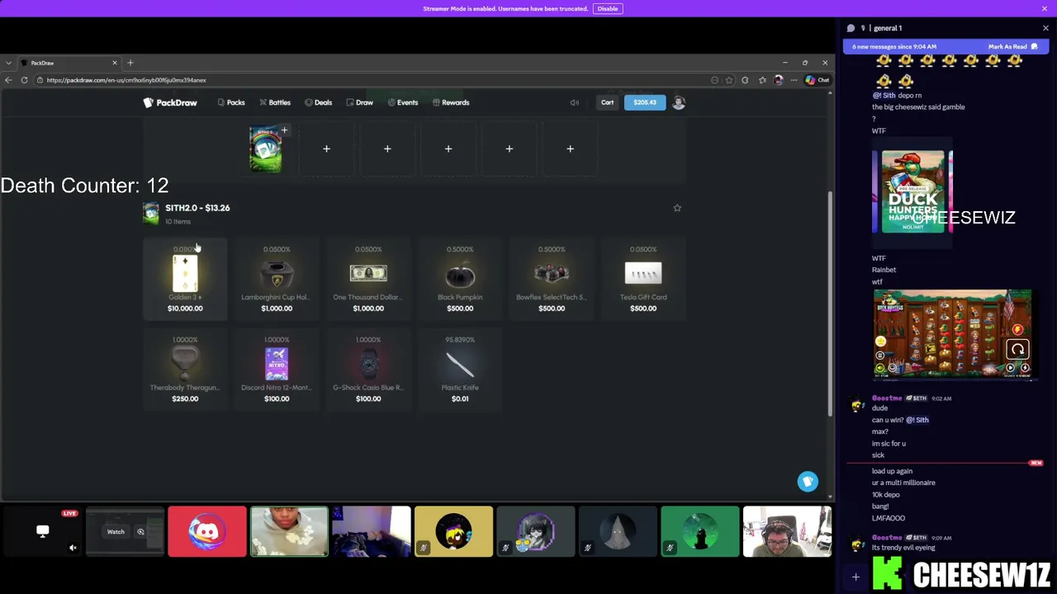Image resolution: width=1057 pixels, height=594 pixels.
Task: Open the Rewards page
Action: click(x=451, y=102)
